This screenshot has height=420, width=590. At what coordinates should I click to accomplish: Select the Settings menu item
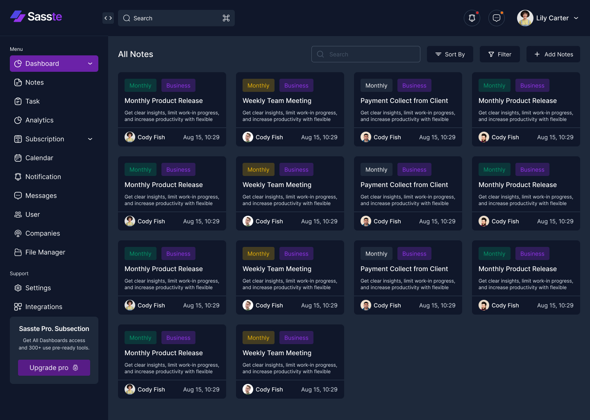[x=38, y=288]
